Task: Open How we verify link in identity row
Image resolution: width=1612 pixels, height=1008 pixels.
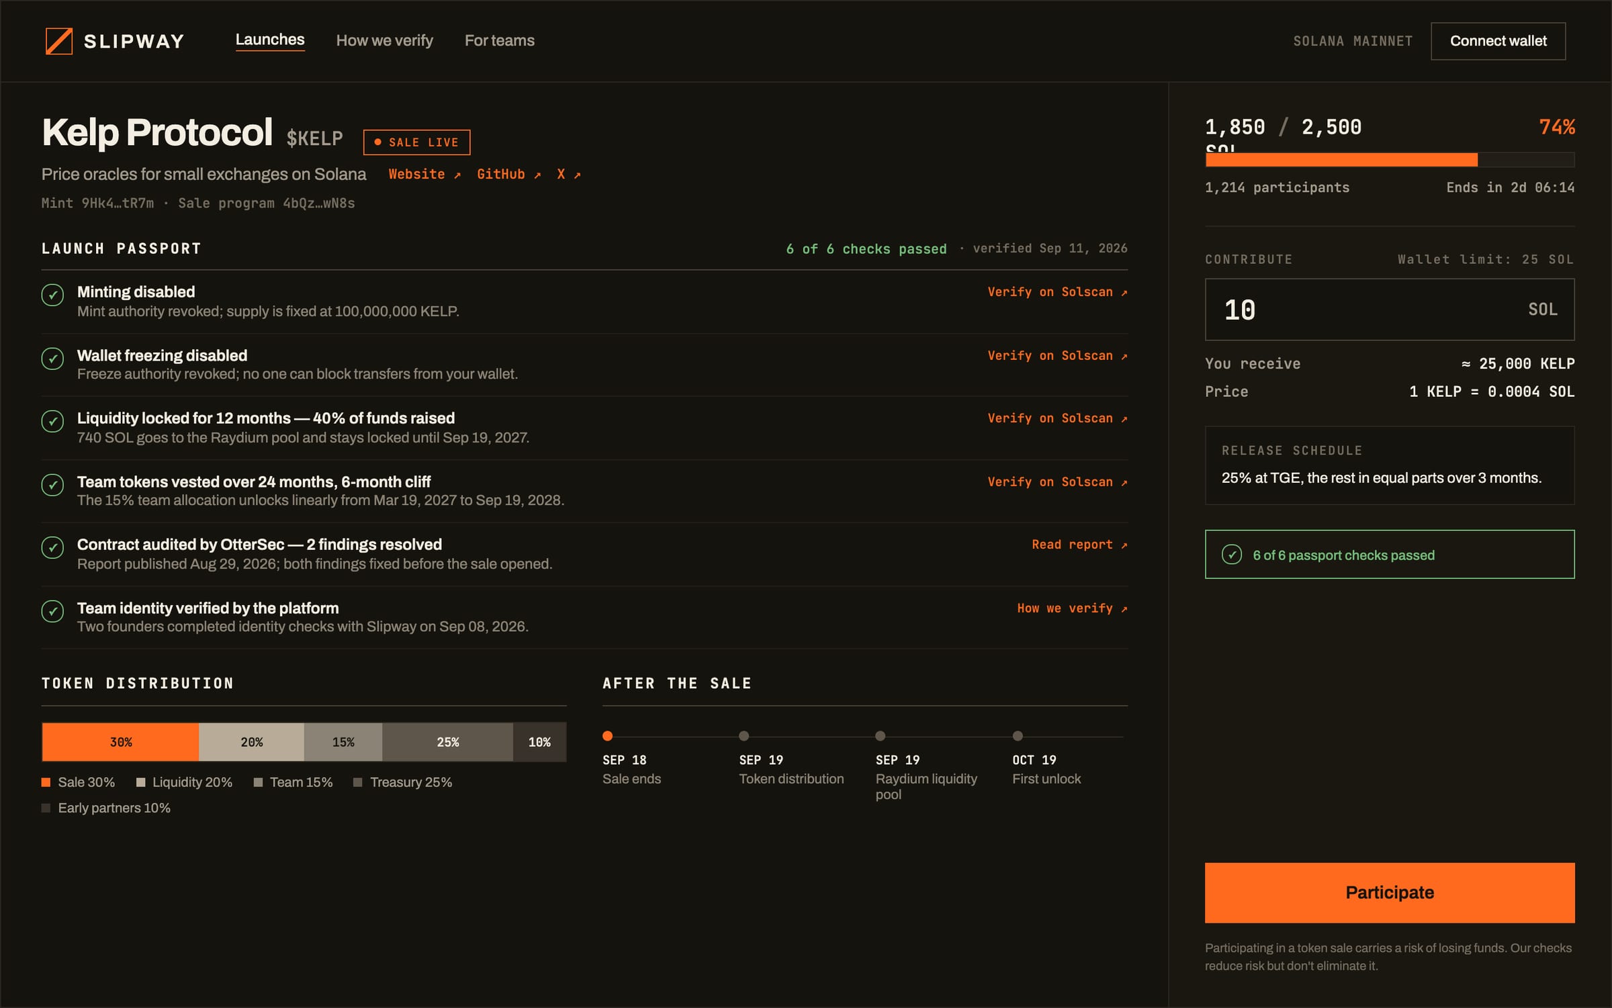Action: [1072, 608]
